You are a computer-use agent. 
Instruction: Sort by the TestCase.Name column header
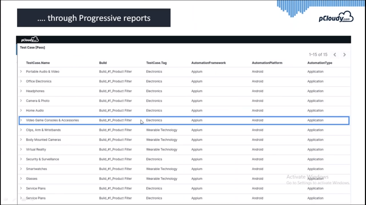pos(38,63)
